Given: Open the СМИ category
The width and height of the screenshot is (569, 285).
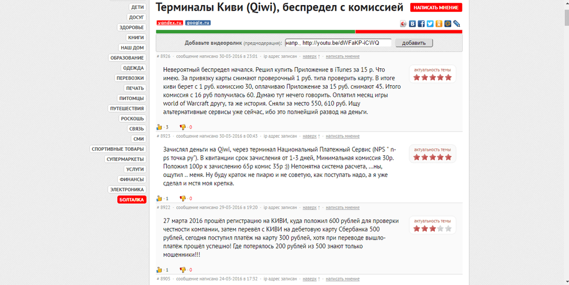Looking at the screenshot, I should pos(139,139).
